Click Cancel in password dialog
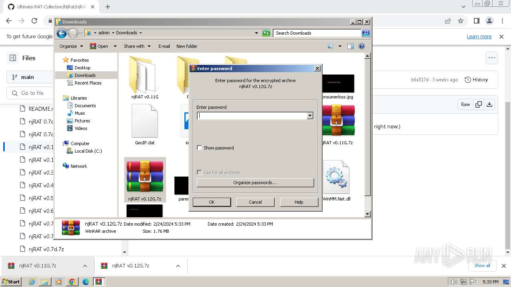The image size is (511, 287). [255, 202]
